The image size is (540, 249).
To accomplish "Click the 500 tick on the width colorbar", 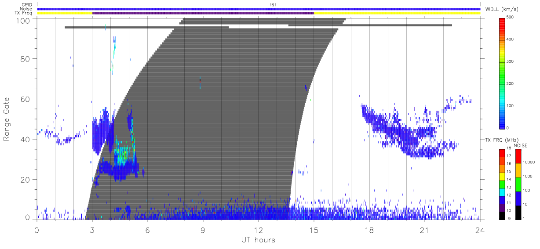I will (x=511, y=18).
